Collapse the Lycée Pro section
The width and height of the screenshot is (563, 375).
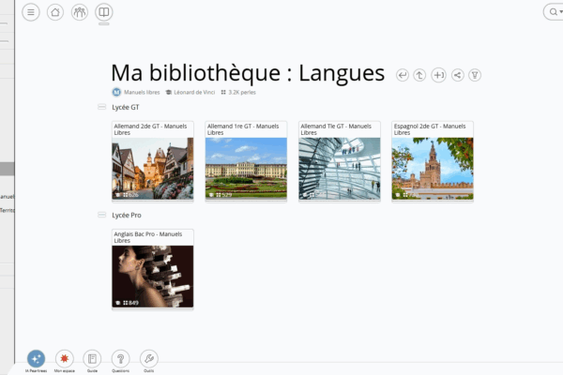click(x=102, y=216)
